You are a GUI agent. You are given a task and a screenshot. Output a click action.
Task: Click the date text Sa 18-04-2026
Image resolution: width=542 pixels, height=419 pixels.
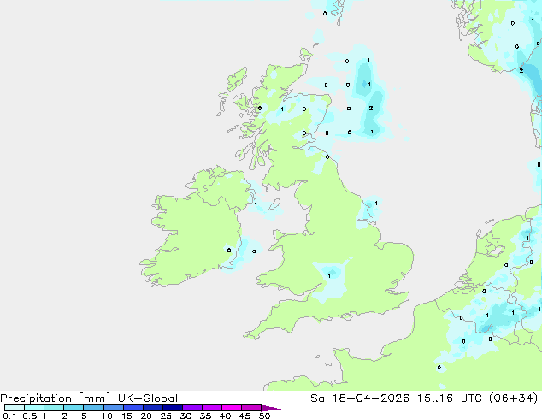pyautogui.click(x=360, y=398)
